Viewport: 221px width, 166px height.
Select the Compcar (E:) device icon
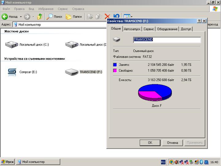tap(12, 72)
